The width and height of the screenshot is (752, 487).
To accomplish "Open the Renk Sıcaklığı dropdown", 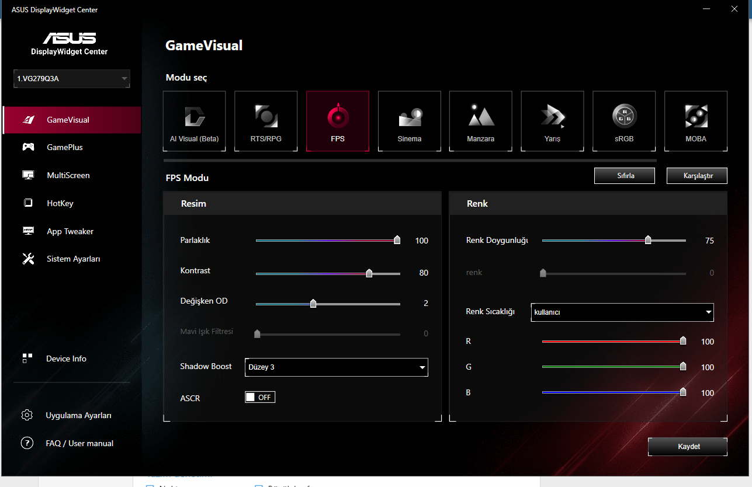I will click(622, 312).
